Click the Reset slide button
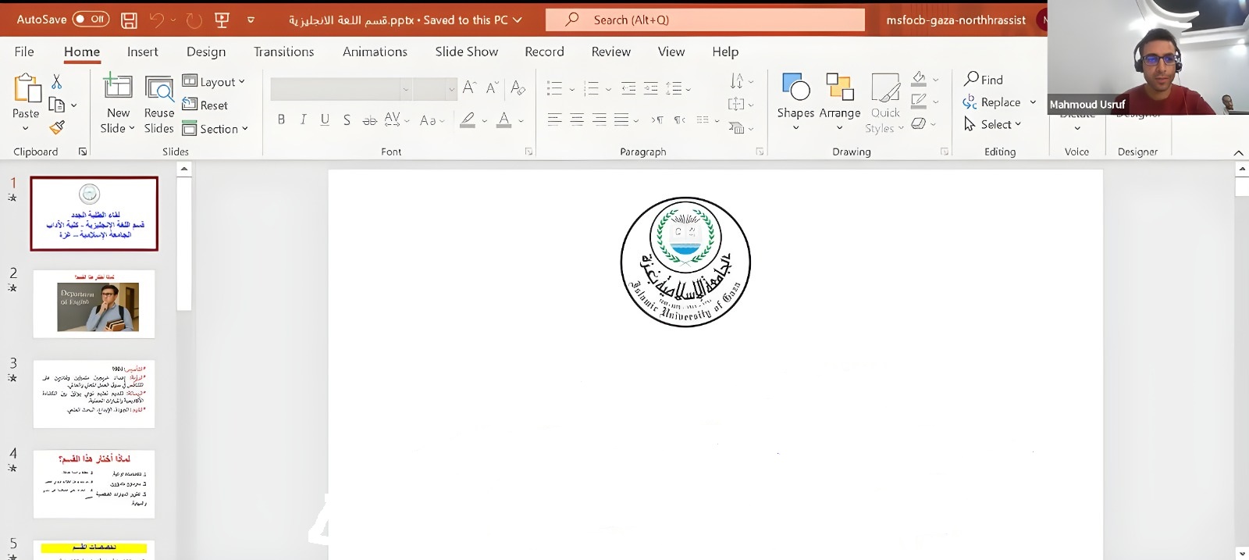The width and height of the screenshot is (1249, 560). pyautogui.click(x=205, y=105)
